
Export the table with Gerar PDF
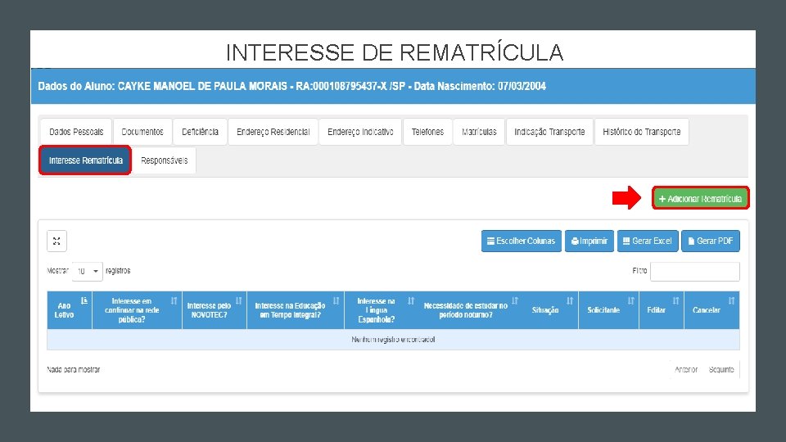[711, 241]
